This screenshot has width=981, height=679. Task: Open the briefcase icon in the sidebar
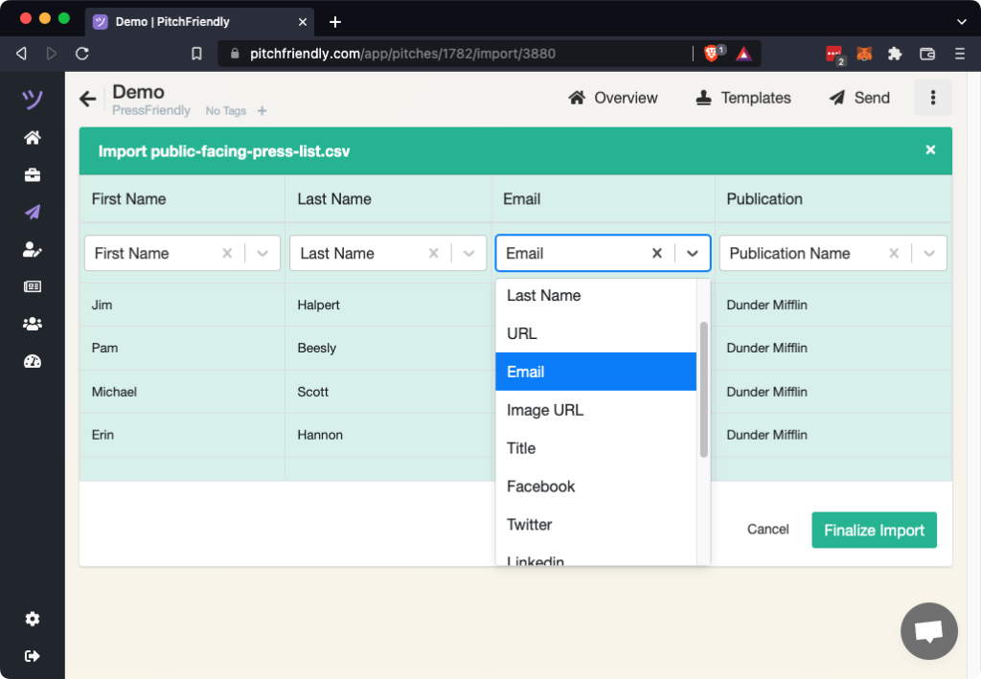tap(33, 175)
